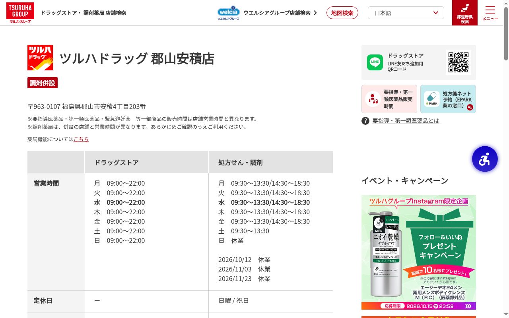509x318 pixels.
Task: Open the 日本語 language dropdown
Action: pyautogui.click(x=406, y=13)
